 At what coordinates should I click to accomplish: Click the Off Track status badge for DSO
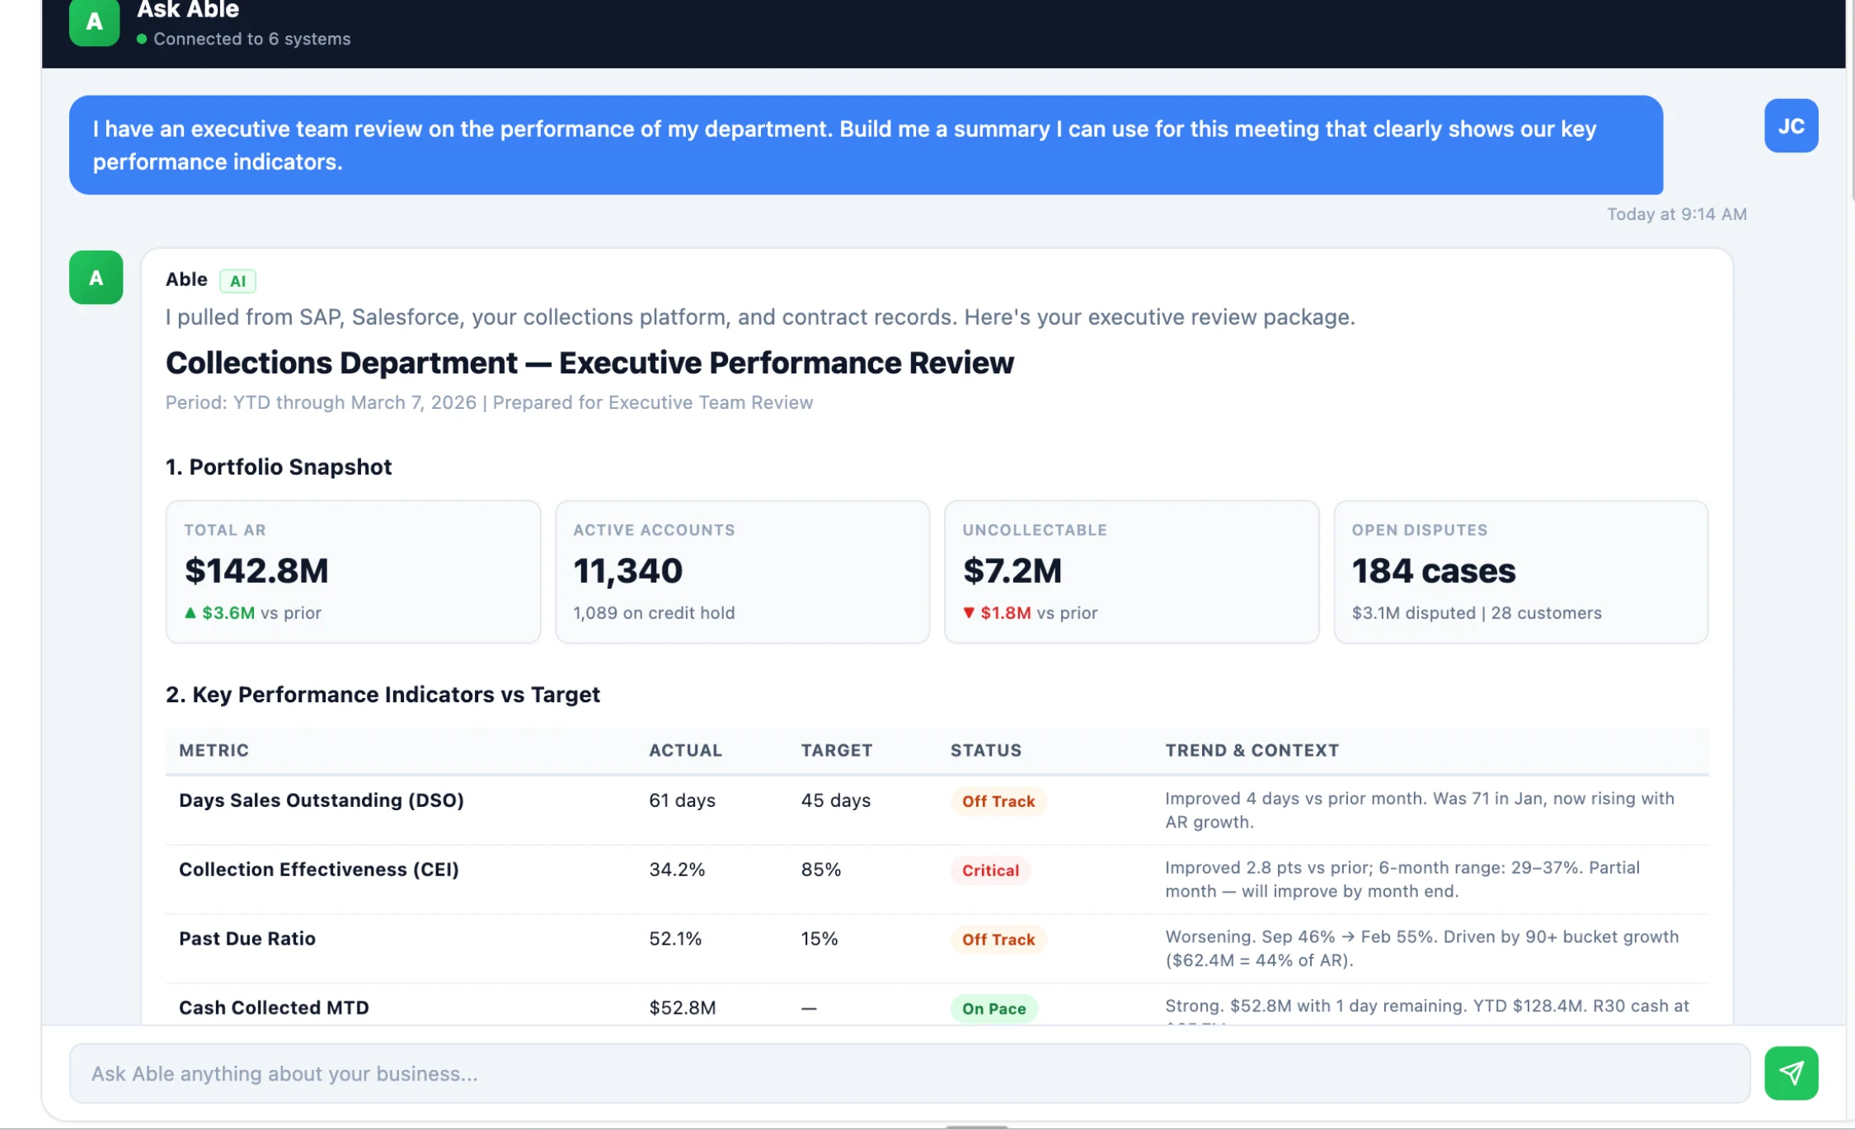point(998,801)
